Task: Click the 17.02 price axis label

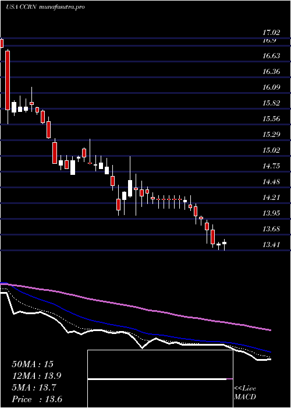Action: (271, 33)
